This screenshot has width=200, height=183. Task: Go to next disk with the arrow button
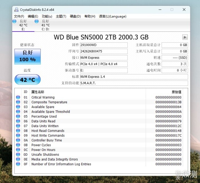pyautogui.click(x=185, y=37)
